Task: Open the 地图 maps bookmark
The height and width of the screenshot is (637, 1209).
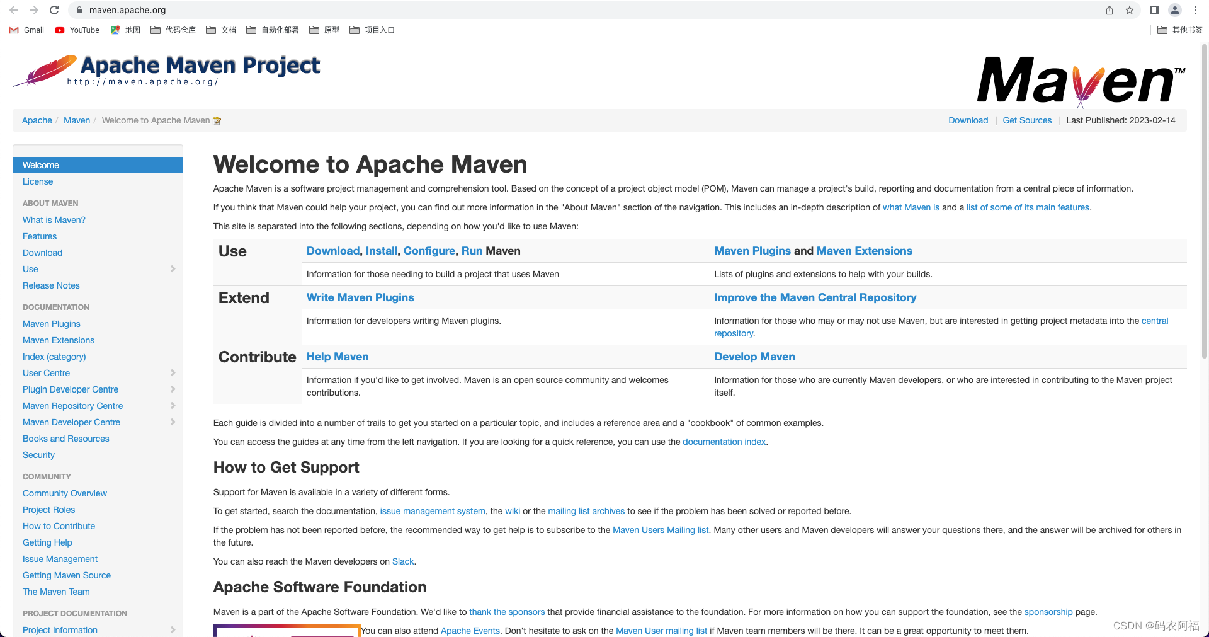Action: 125,30
